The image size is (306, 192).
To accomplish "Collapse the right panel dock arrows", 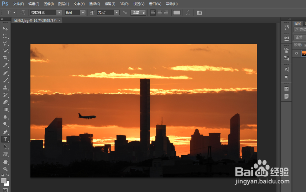I will (x=289, y=19).
